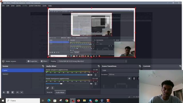Open File Explorer from the taskbar
This screenshot has width=183, height=103.
coord(85,100)
